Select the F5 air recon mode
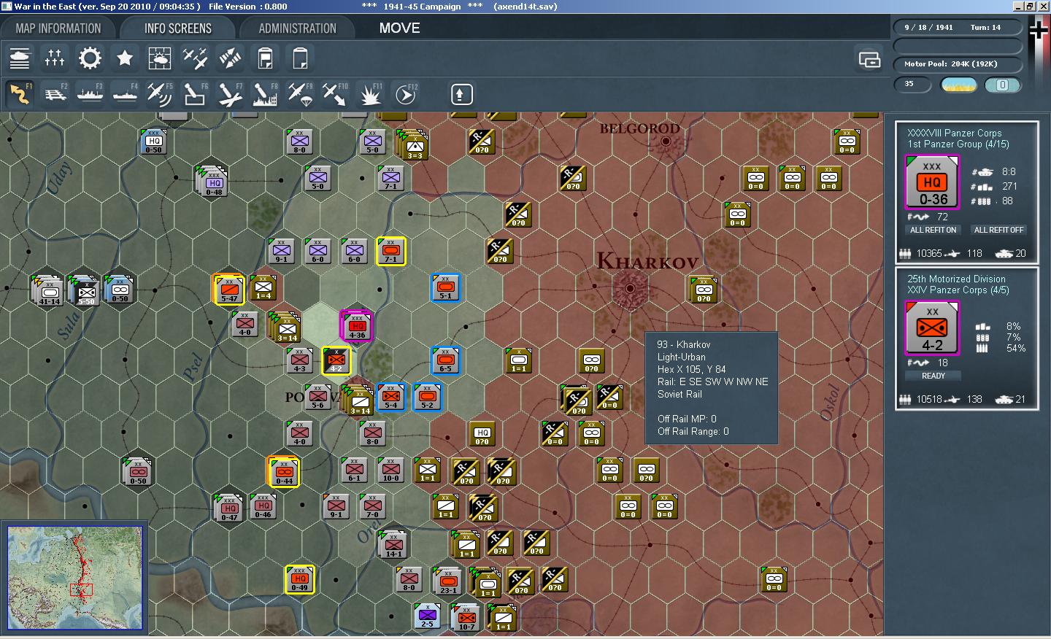Image resolution: width=1051 pixels, height=639 pixels. (160, 94)
